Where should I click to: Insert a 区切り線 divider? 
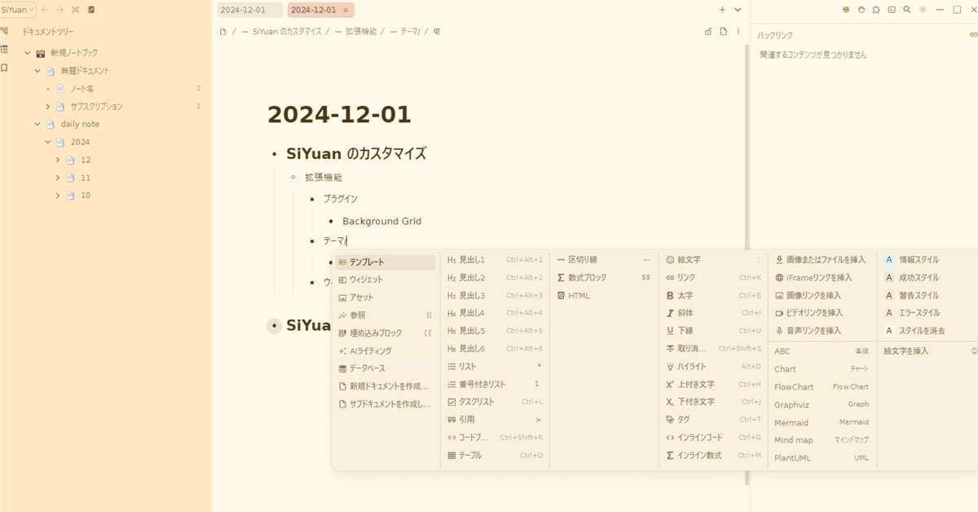click(604, 260)
